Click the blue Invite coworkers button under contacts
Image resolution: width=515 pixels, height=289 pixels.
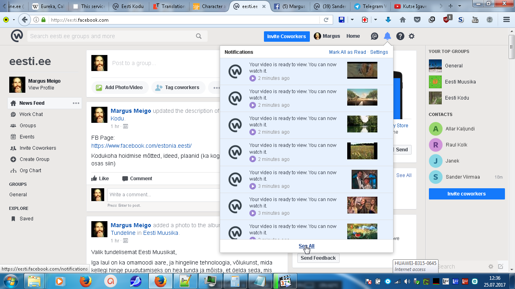pos(467,194)
